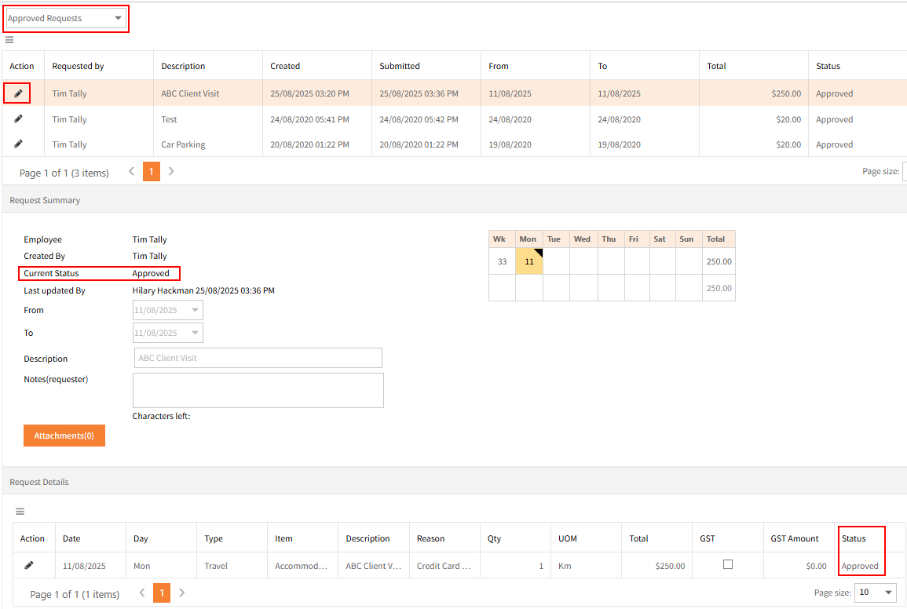
Task: Click the '25/08/2025 03:36 PM' submitted cell
Action: (x=419, y=93)
